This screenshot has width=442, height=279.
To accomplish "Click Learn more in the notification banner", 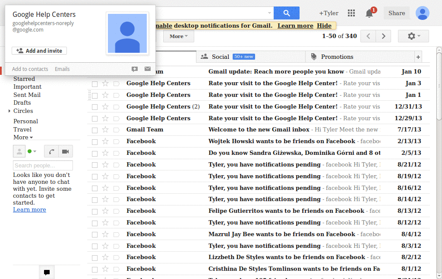I will pyautogui.click(x=295, y=26).
